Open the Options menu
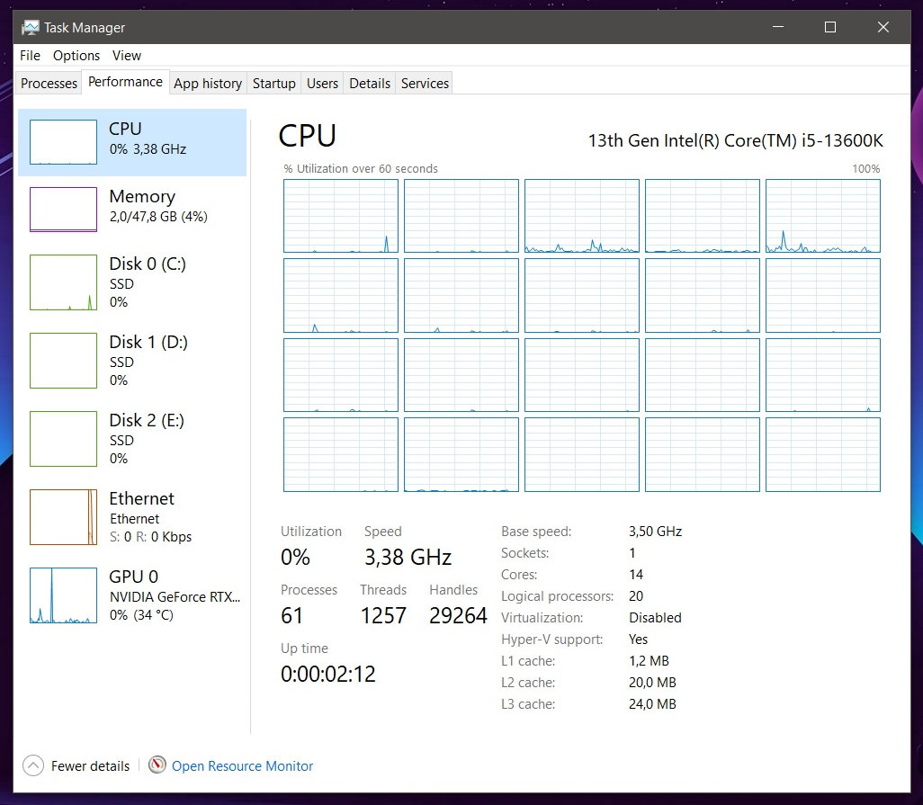The image size is (923, 805). (76, 55)
